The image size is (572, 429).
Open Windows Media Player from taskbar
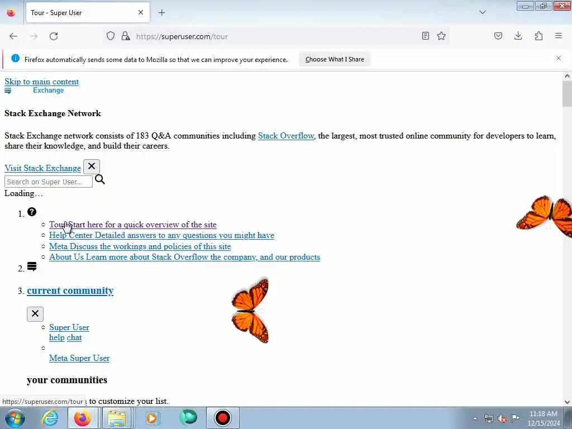[x=152, y=418]
